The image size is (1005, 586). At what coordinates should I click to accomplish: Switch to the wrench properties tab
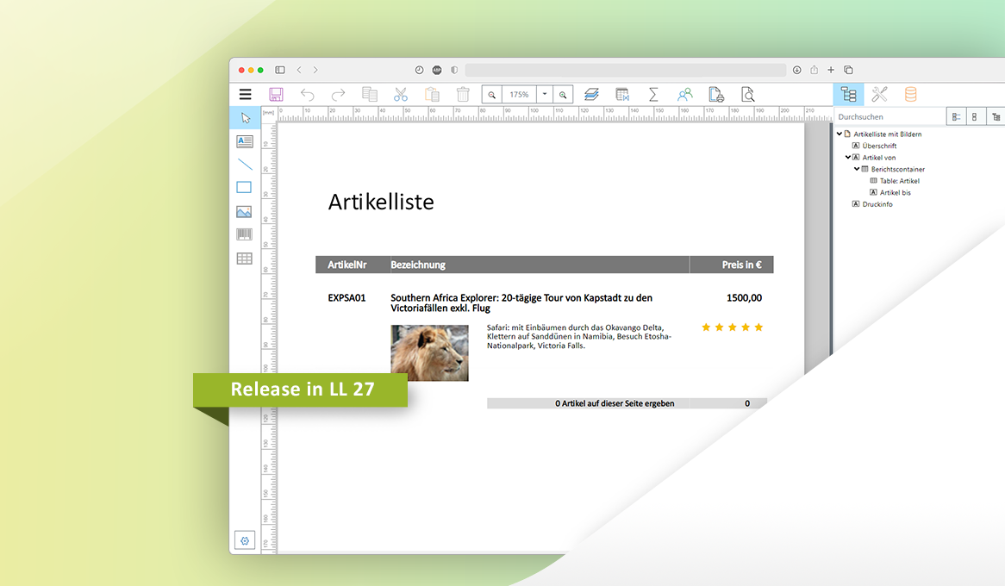click(879, 94)
